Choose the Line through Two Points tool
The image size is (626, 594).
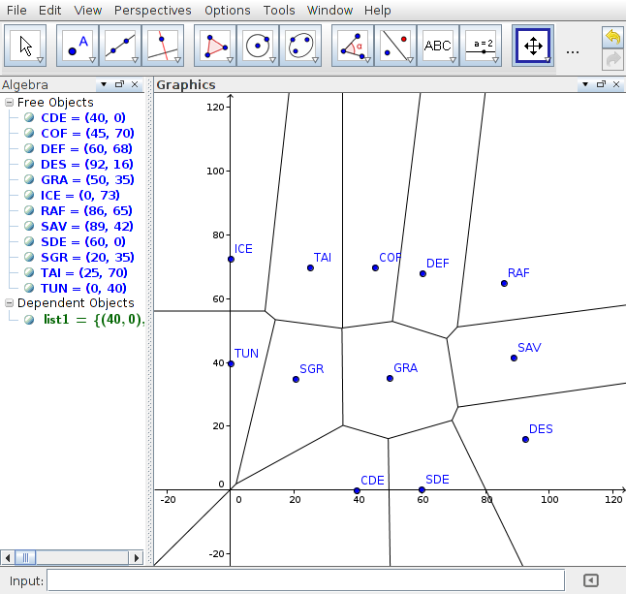pos(120,46)
